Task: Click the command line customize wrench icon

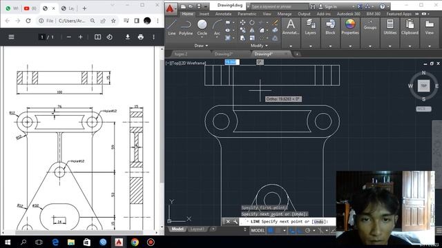Action: click(x=235, y=222)
